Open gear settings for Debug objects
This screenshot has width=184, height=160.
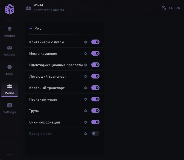(86, 134)
